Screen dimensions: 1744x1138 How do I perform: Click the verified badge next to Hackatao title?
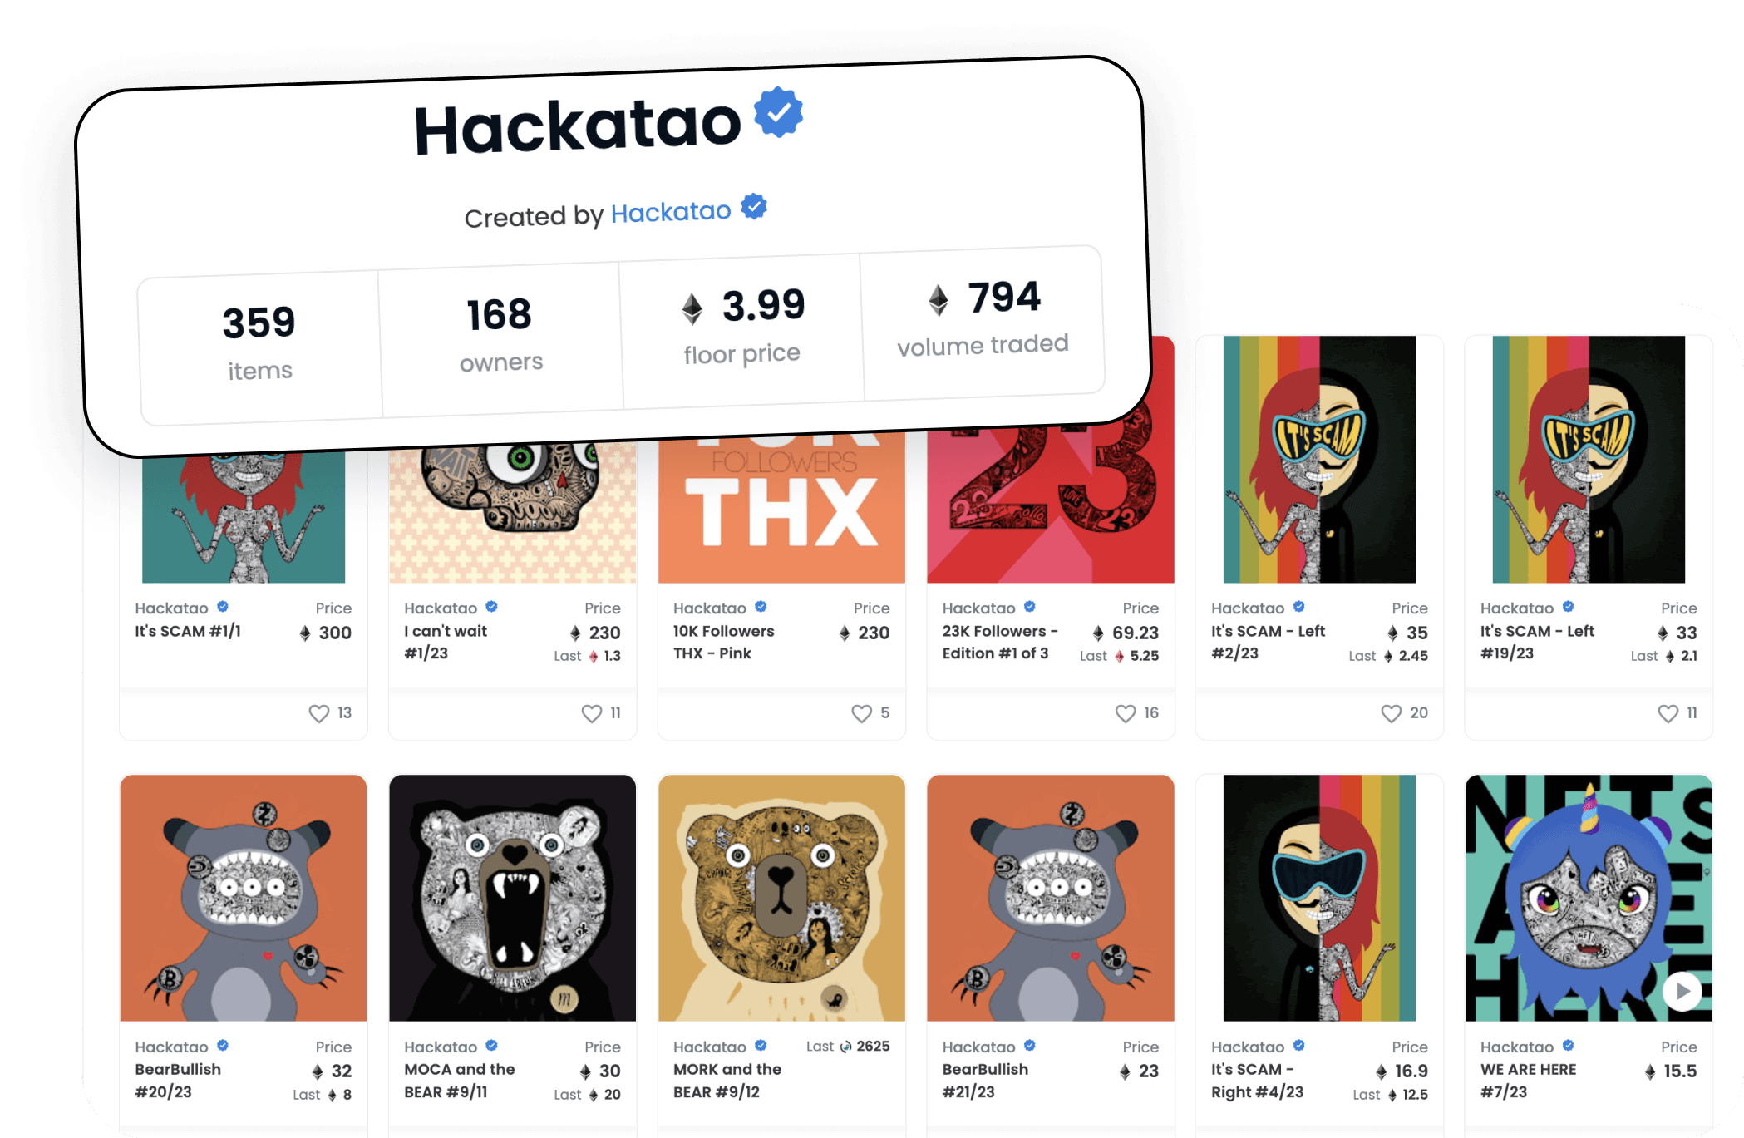[778, 111]
